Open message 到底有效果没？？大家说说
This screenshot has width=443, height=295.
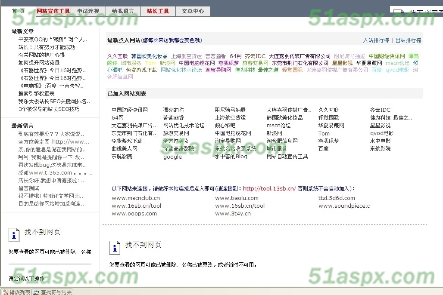tap(51, 134)
